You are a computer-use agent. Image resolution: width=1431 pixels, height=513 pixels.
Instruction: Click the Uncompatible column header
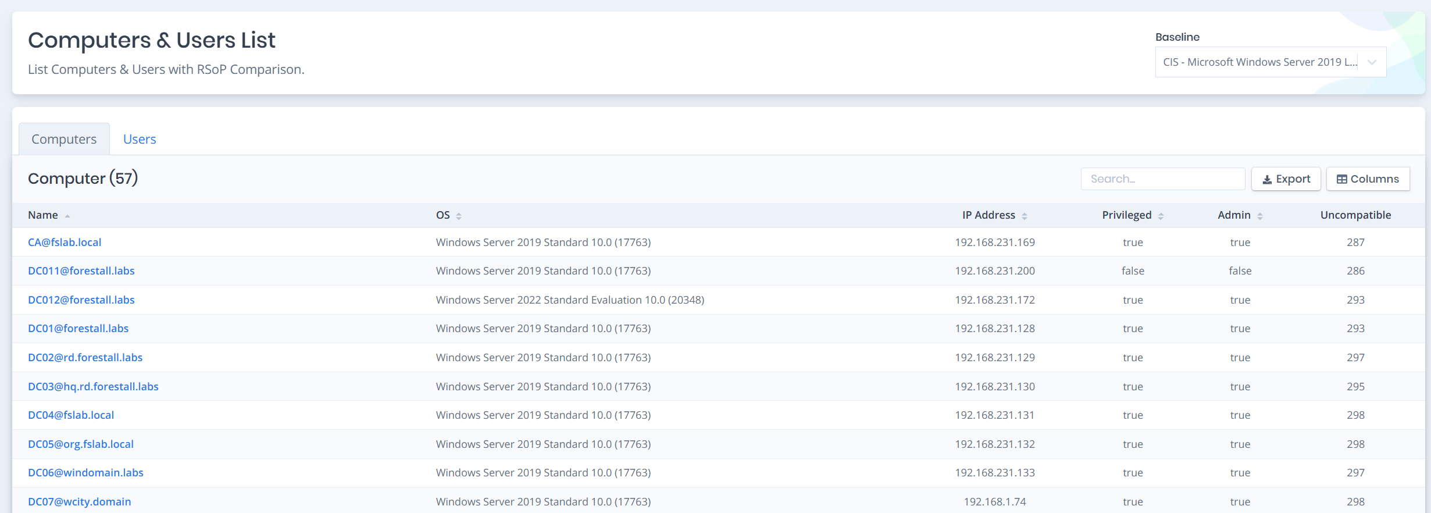coord(1355,215)
